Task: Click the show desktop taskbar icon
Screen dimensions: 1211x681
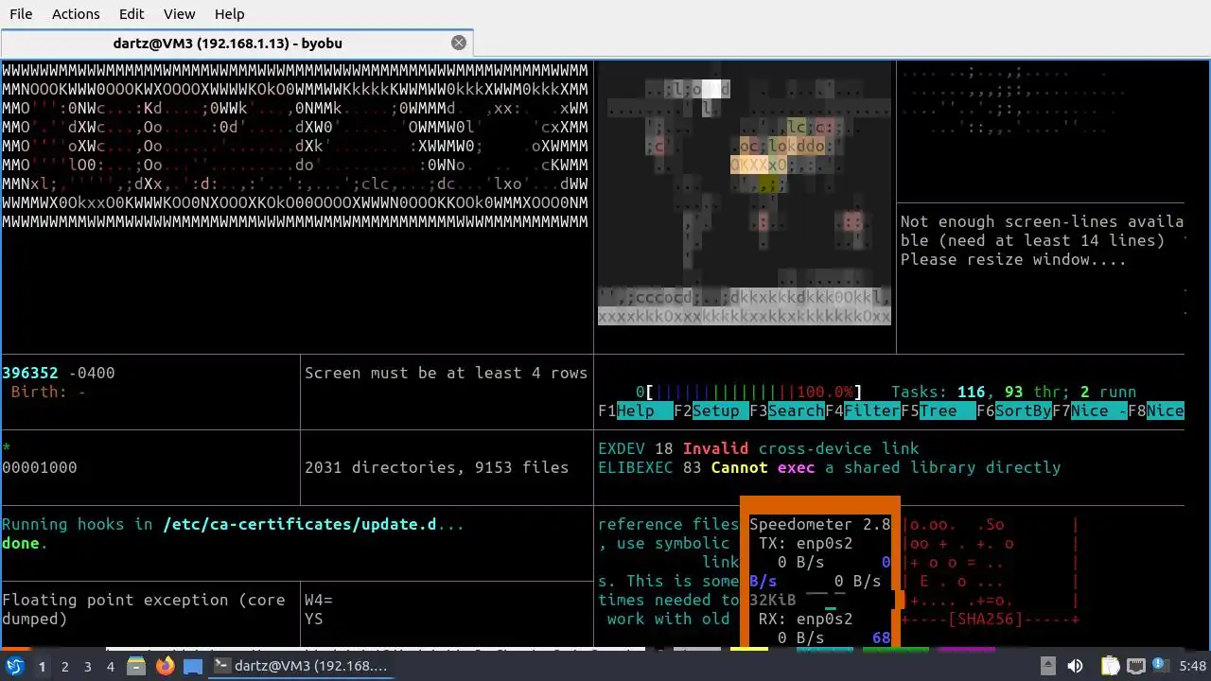Action: 193,666
